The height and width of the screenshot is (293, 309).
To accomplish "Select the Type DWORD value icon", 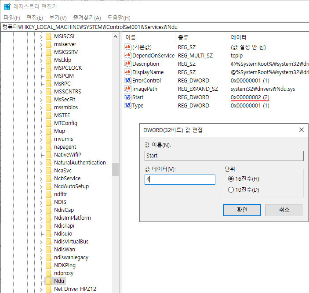I will coord(128,105).
